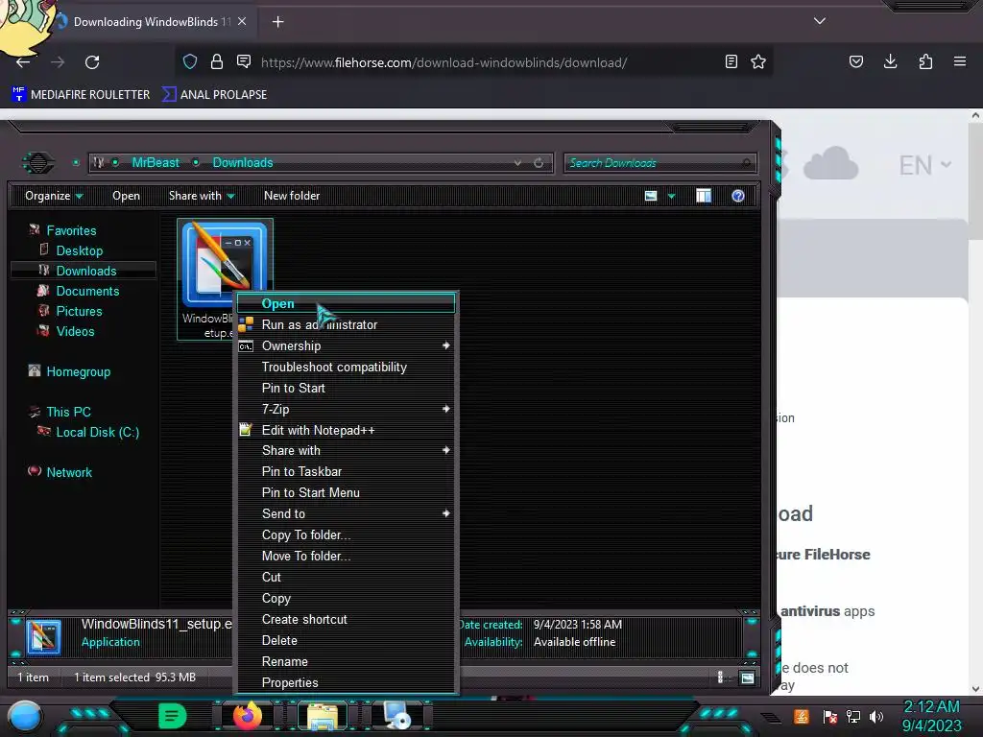Image resolution: width=983 pixels, height=737 pixels.
Task: Choose Create shortcut
Action: point(346,619)
